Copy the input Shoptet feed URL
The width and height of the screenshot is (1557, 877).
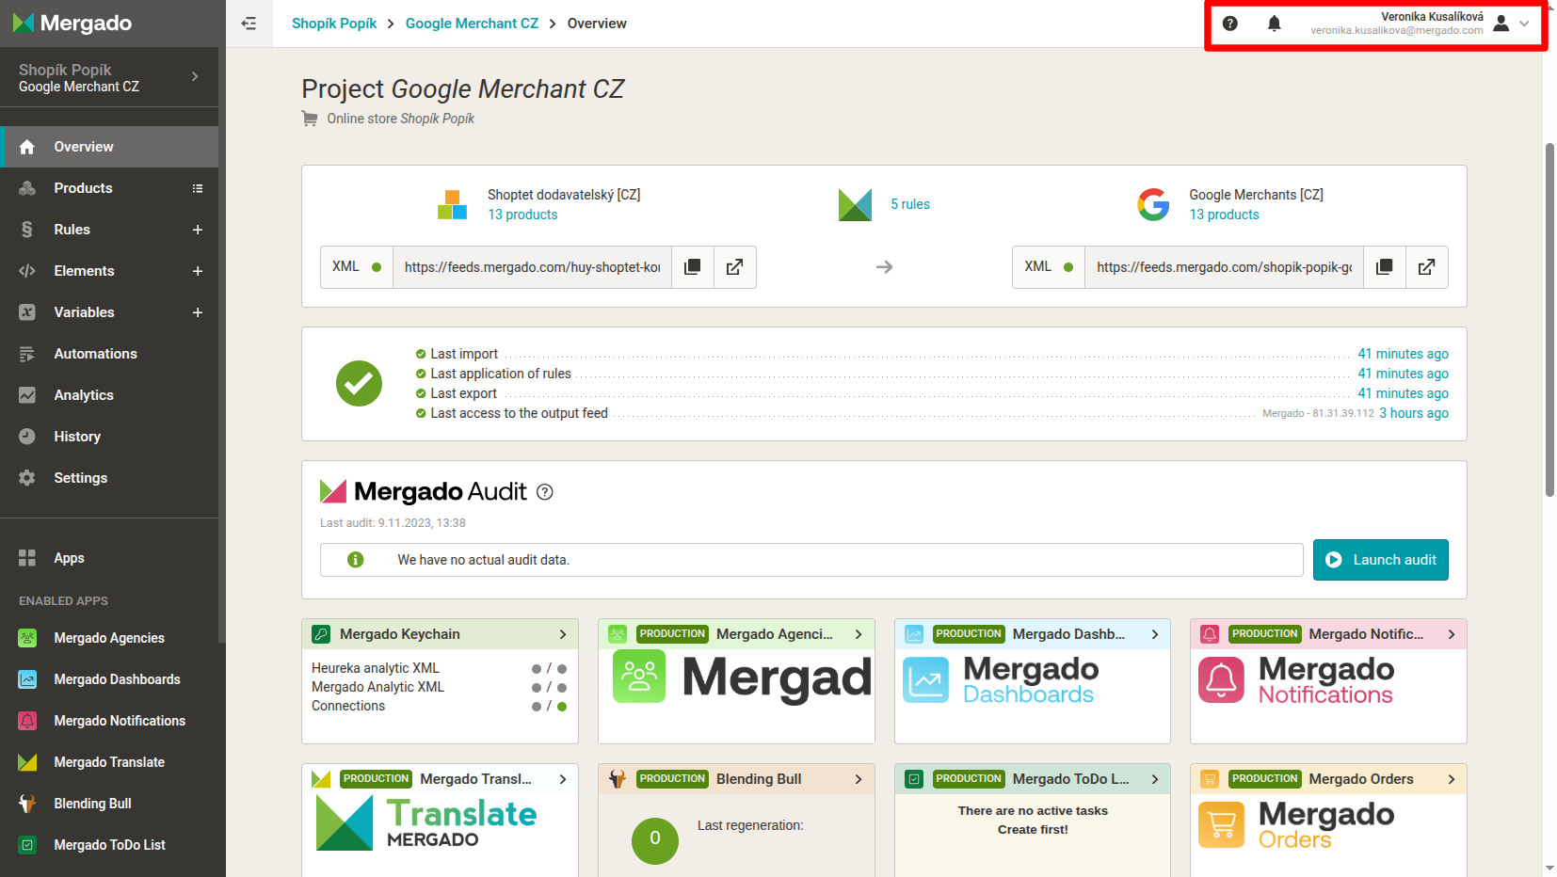tap(692, 267)
